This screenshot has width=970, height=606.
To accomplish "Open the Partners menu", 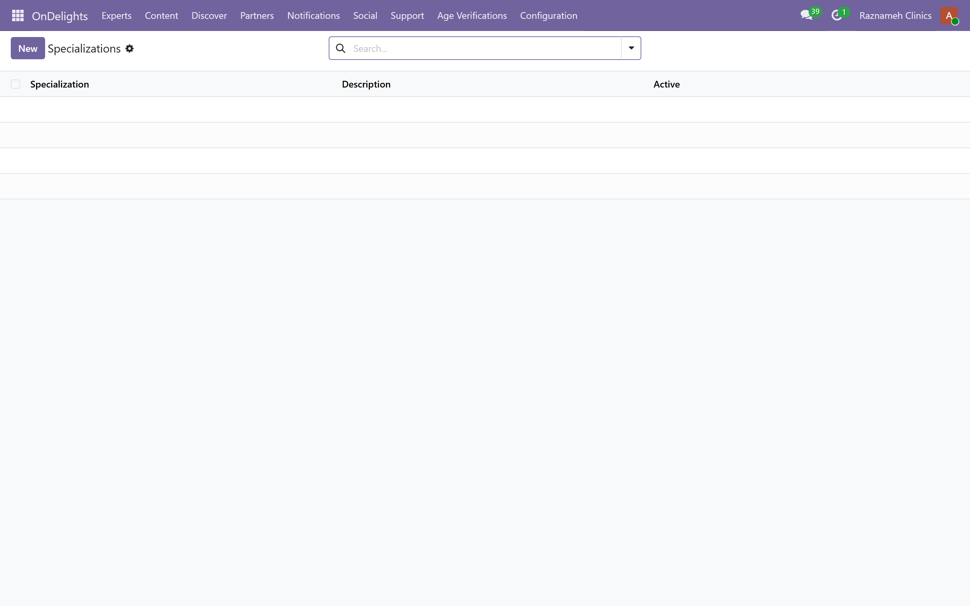I will [257, 15].
